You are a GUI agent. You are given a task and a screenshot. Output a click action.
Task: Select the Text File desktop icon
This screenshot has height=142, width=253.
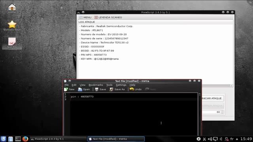click(x=12, y=43)
